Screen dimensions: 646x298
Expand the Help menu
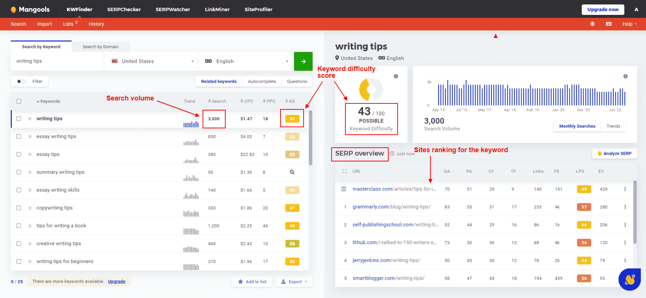point(630,24)
